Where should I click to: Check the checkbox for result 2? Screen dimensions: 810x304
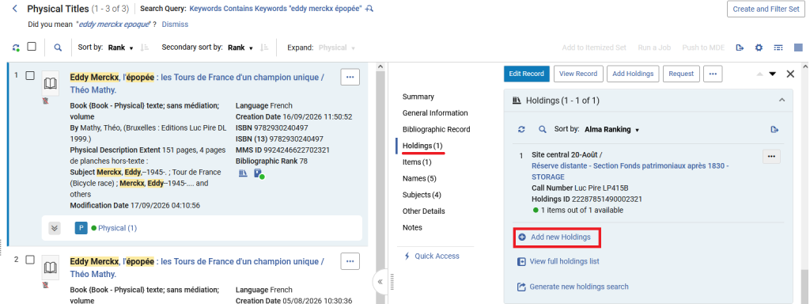(30, 260)
